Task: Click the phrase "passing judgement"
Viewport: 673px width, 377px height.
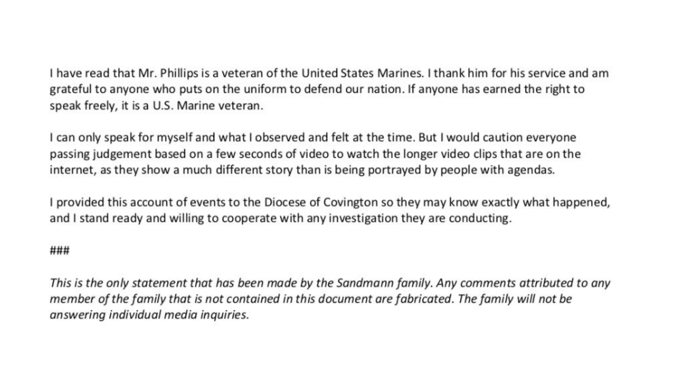Action: [101, 154]
